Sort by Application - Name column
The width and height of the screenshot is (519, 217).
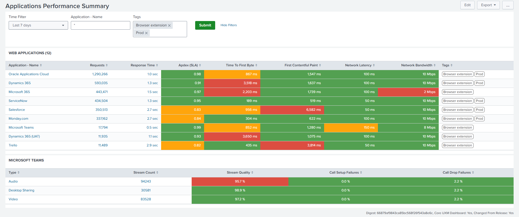pyautogui.click(x=25, y=65)
